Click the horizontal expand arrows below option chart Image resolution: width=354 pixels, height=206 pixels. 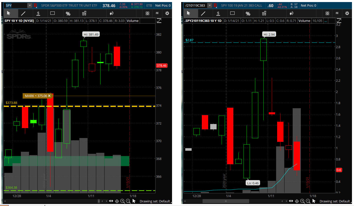pyautogui.click(x=291, y=201)
